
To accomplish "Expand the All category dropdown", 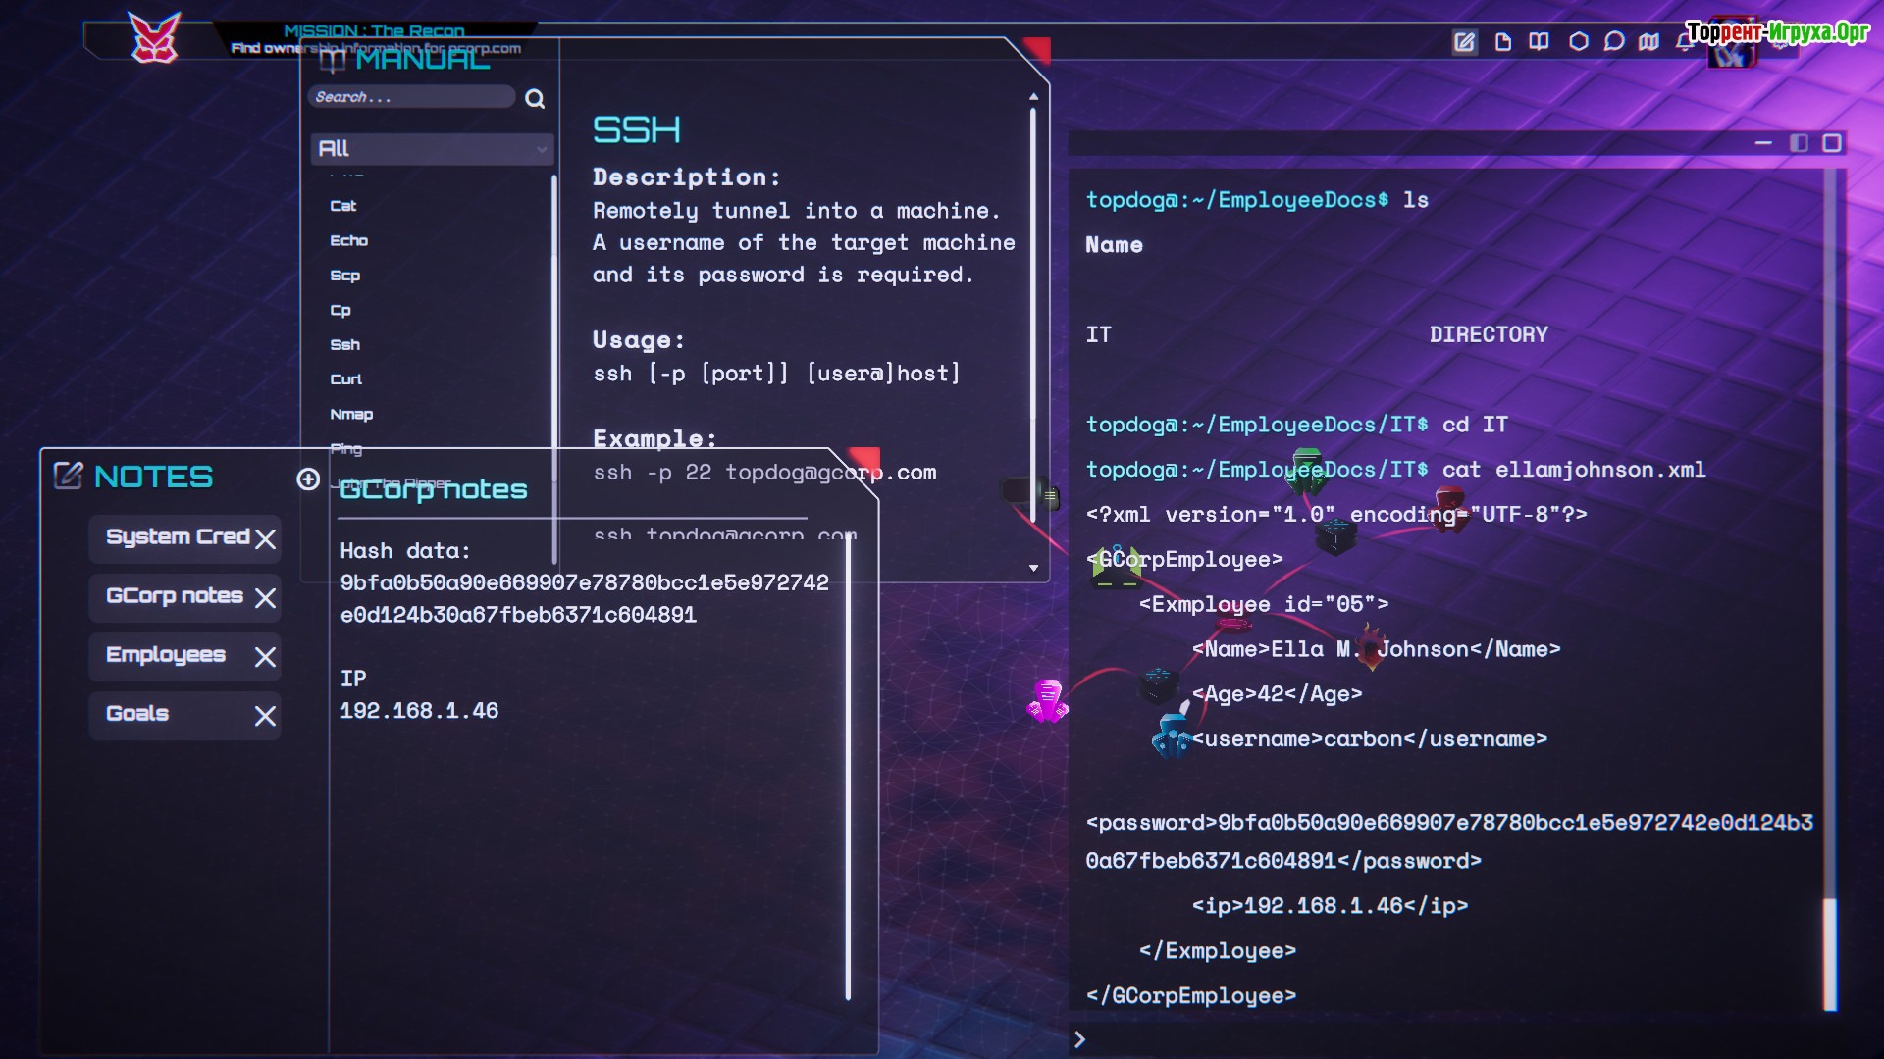I will 432,149.
